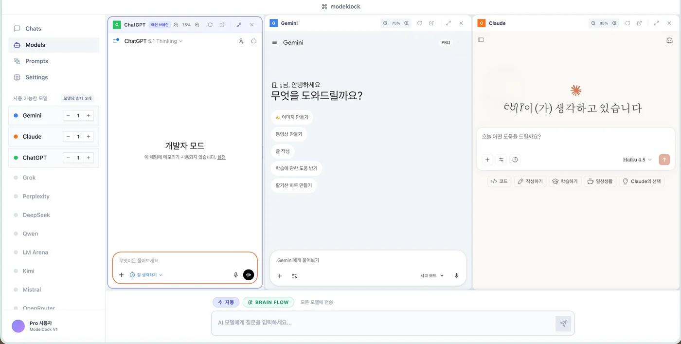
Task: Reload the Claude panel
Action: (627, 23)
